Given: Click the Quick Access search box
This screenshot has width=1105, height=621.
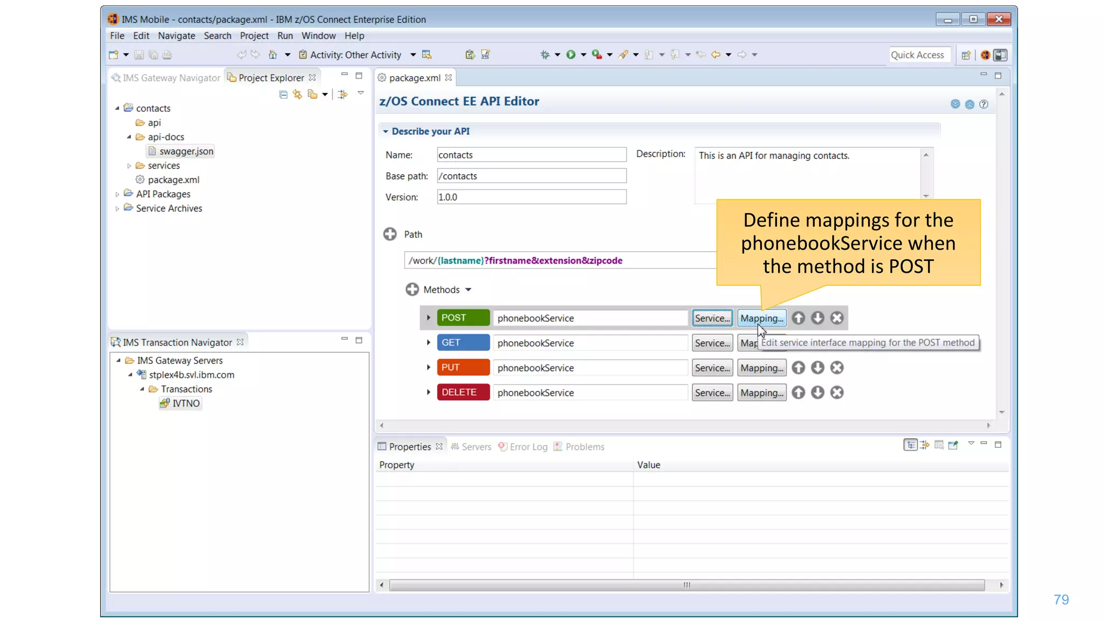Looking at the screenshot, I should (x=919, y=55).
